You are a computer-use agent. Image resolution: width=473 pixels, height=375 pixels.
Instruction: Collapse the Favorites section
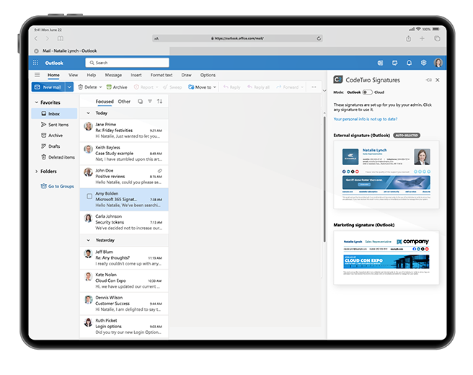pos(37,102)
